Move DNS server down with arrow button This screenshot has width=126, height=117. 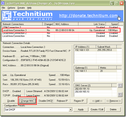pyautogui.click(x=120, y=94)
